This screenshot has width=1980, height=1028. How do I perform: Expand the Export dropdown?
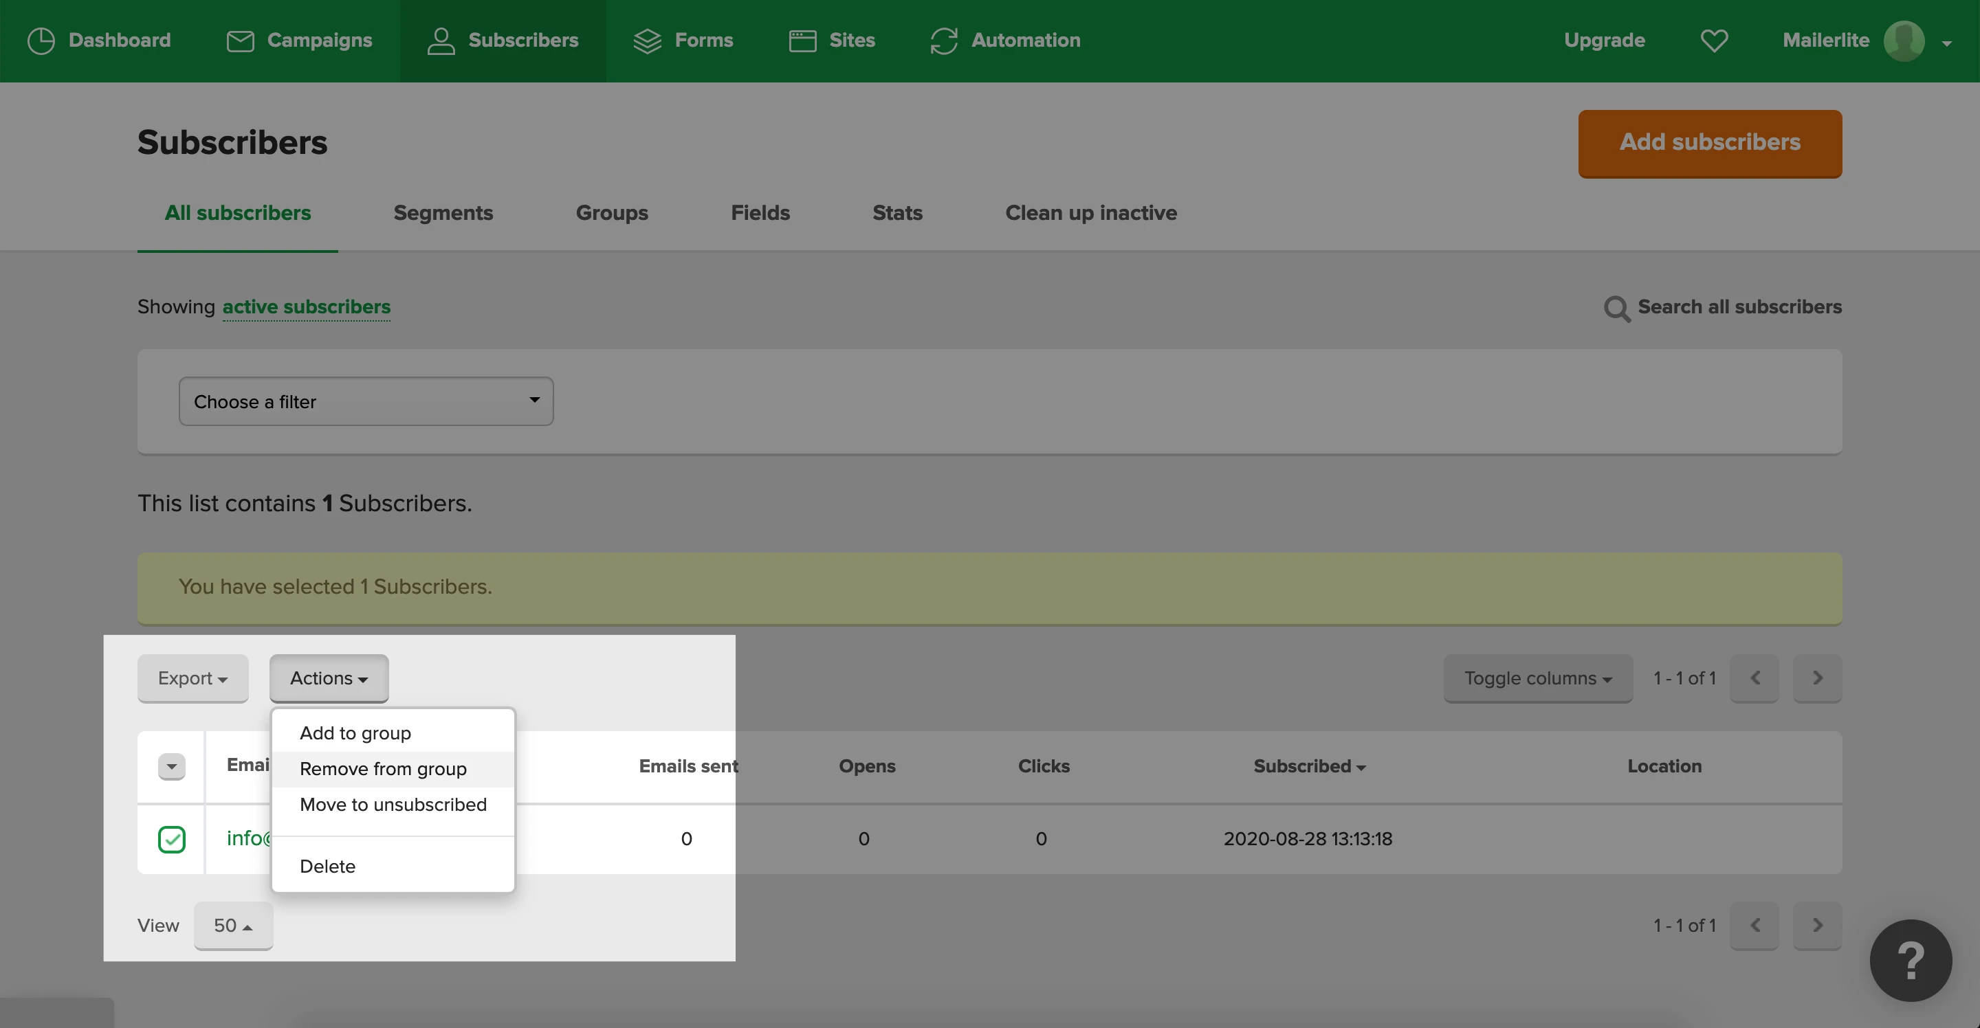click(x=193, y=678)
